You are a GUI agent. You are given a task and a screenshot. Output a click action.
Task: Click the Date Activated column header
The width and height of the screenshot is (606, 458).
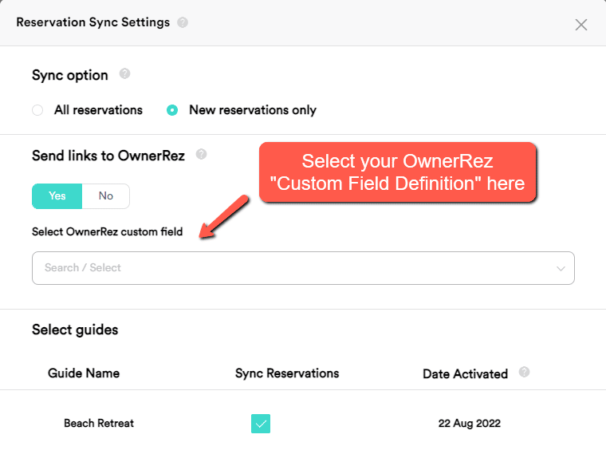465,373
